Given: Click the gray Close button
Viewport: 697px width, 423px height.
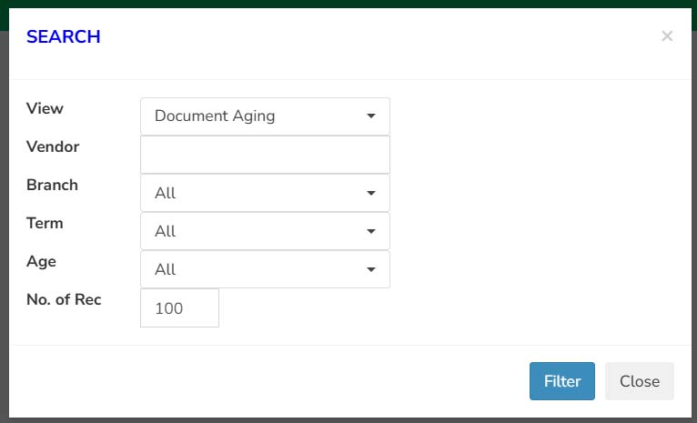Looking at the screenshot, I should click(639, 381).
